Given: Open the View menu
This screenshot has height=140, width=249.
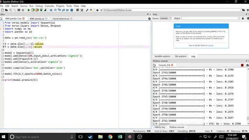Looking at the screenshot, I should 76,6.
